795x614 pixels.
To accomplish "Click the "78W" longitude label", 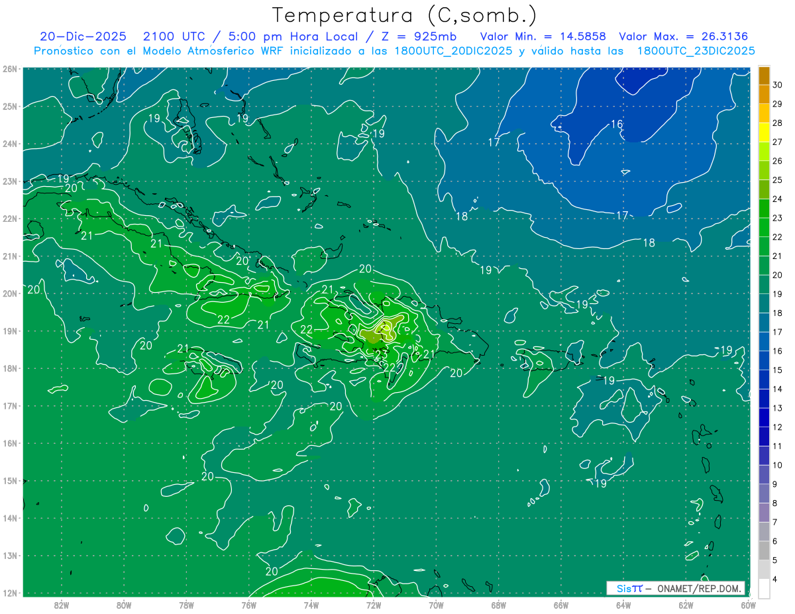I will point(186,605).
